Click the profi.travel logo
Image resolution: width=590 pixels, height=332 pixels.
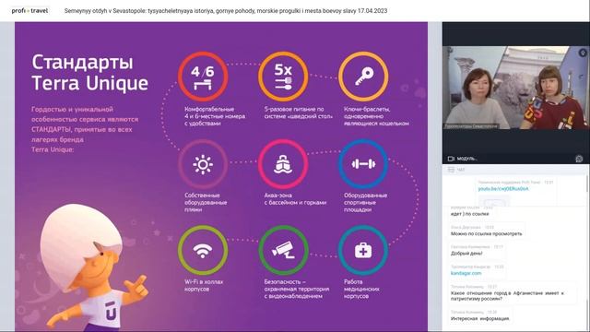click(x=29, y=10)
